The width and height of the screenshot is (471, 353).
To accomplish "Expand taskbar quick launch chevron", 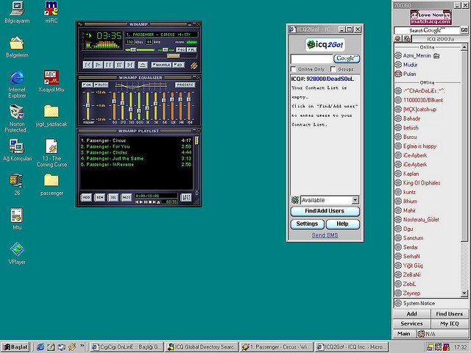I will [x=82, y=346].
